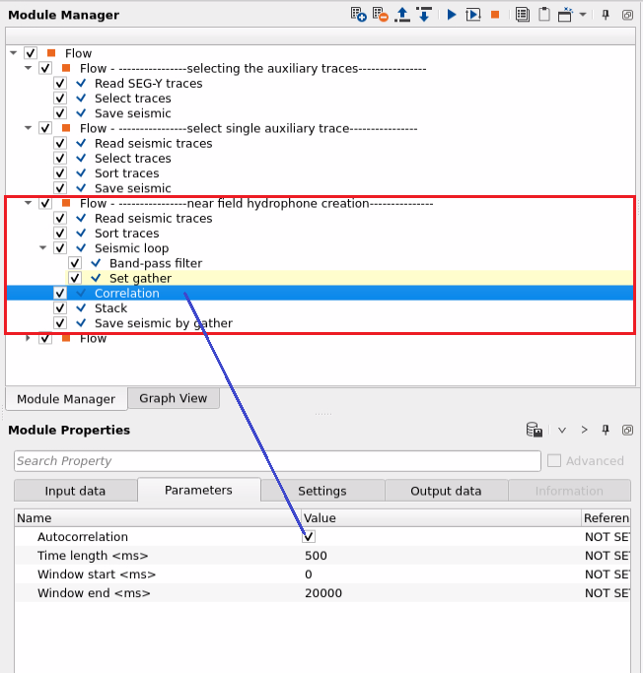Open the Parameters tab
The height and width of the screenshot is (673, 643).
198,490
